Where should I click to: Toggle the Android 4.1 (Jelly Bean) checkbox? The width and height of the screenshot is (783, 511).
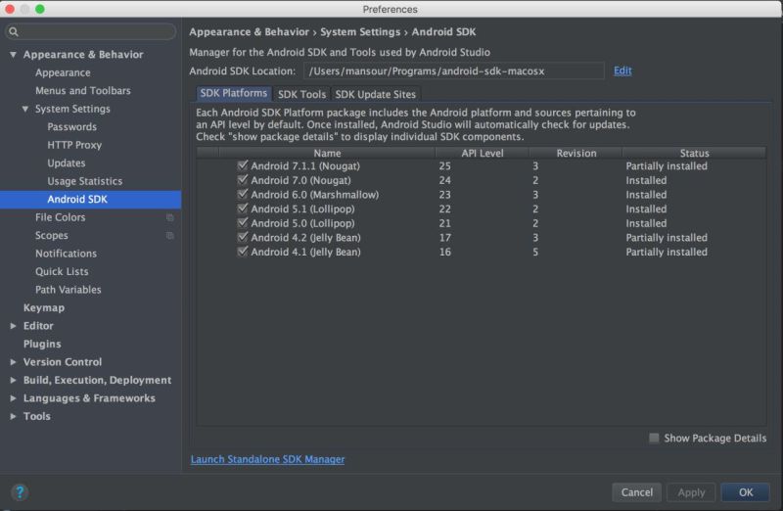(243, 252)
